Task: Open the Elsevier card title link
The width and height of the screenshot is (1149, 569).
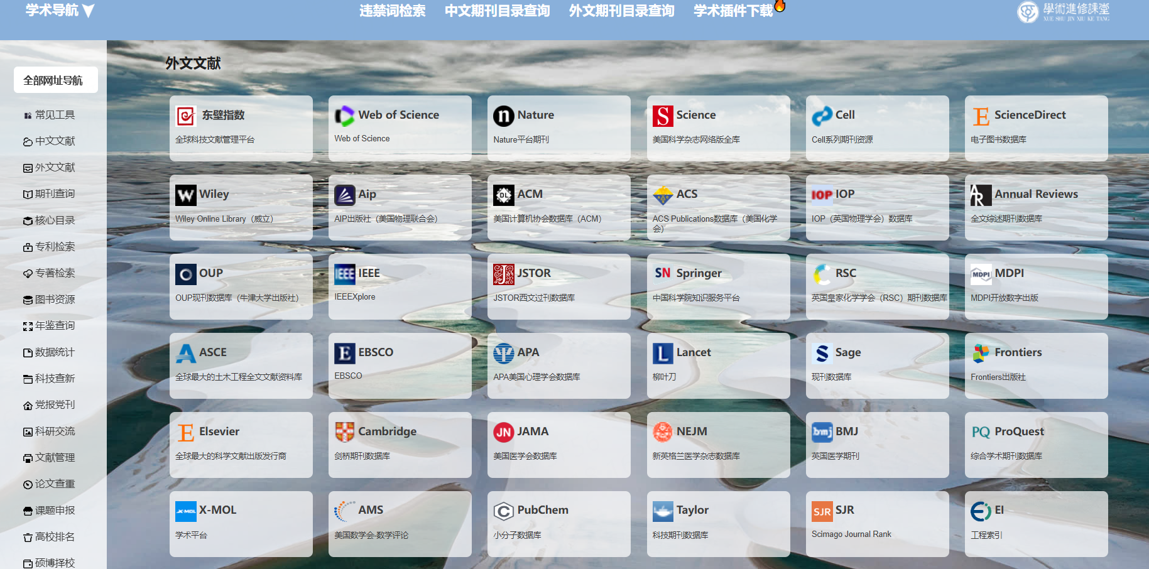Action: (219, 431)
